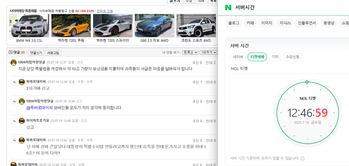Click the avatar on the 12:37 comment

(x=14, y=62)
